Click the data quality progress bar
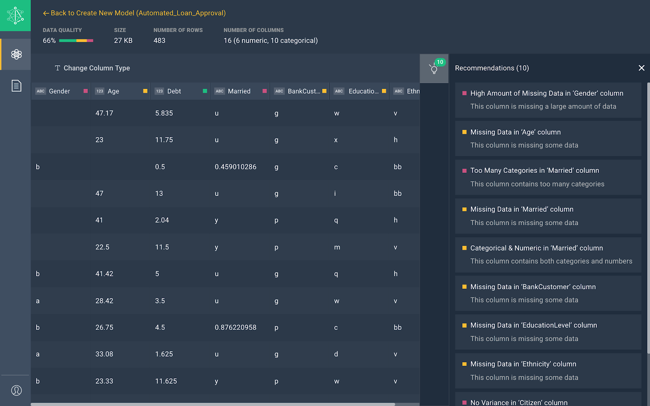The image size is (650, 406). pyautogui.click(x=76, y=41)
